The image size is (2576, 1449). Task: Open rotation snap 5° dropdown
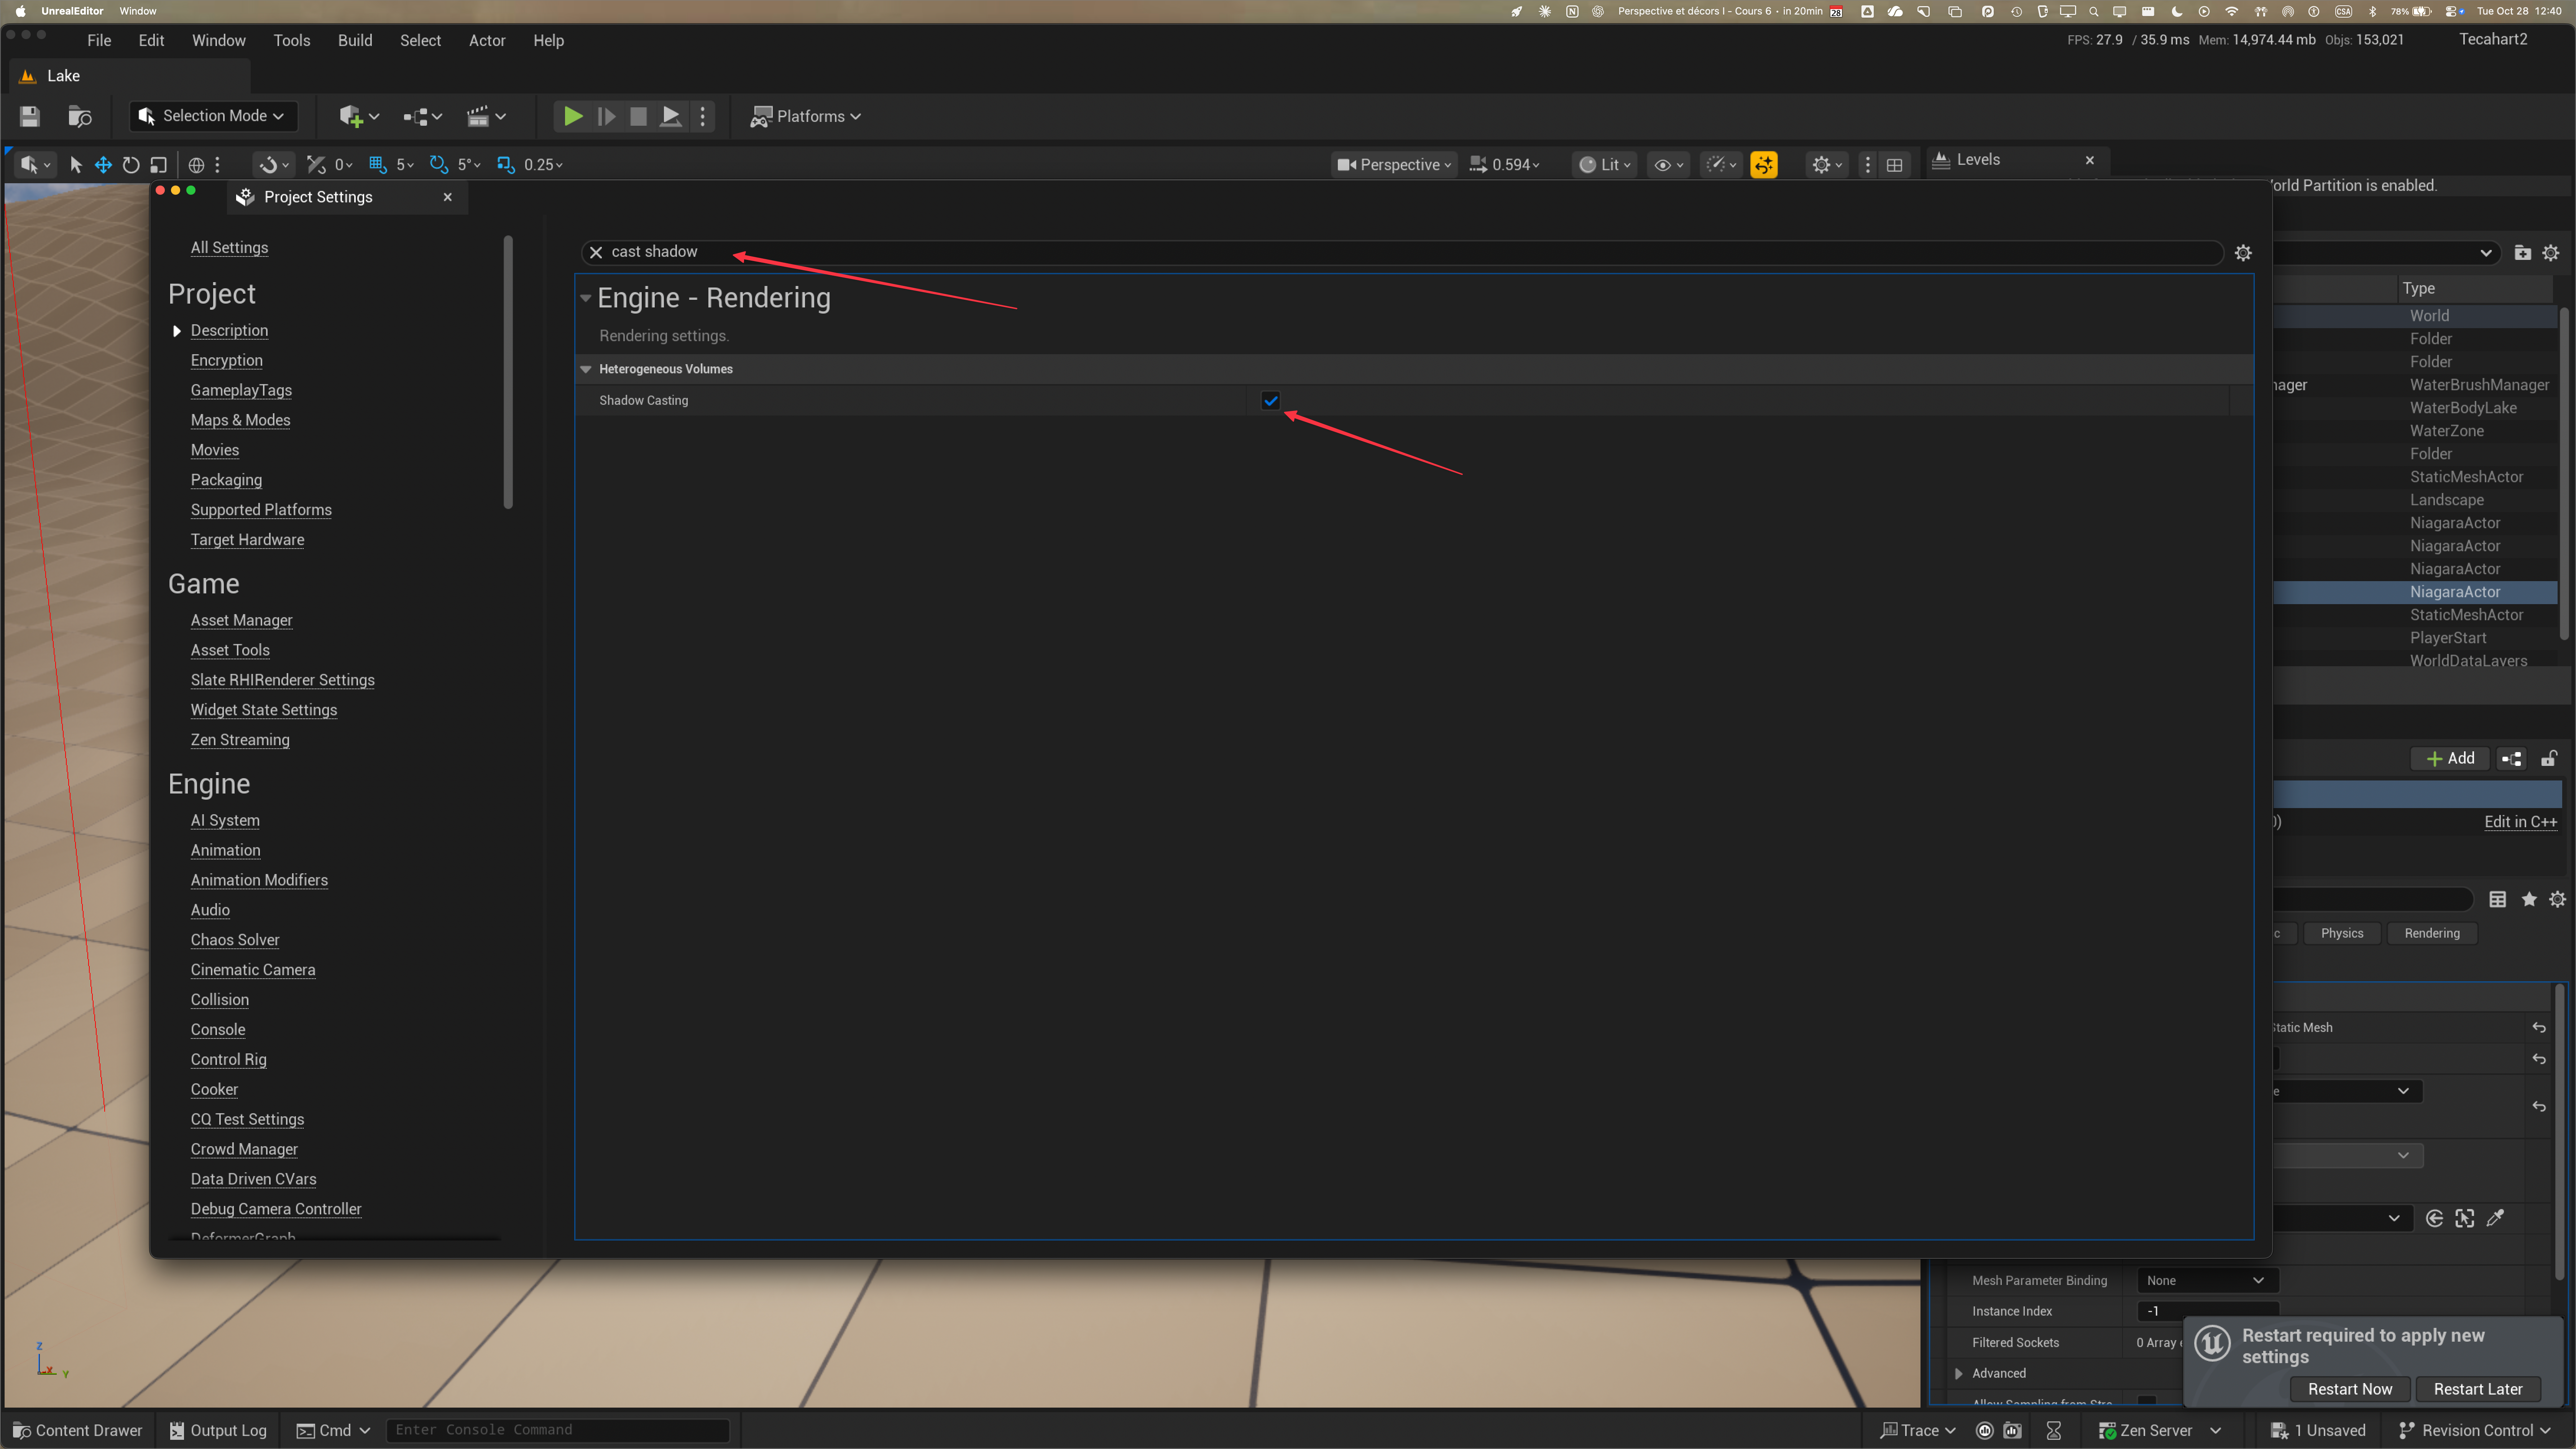click(469, 165)
